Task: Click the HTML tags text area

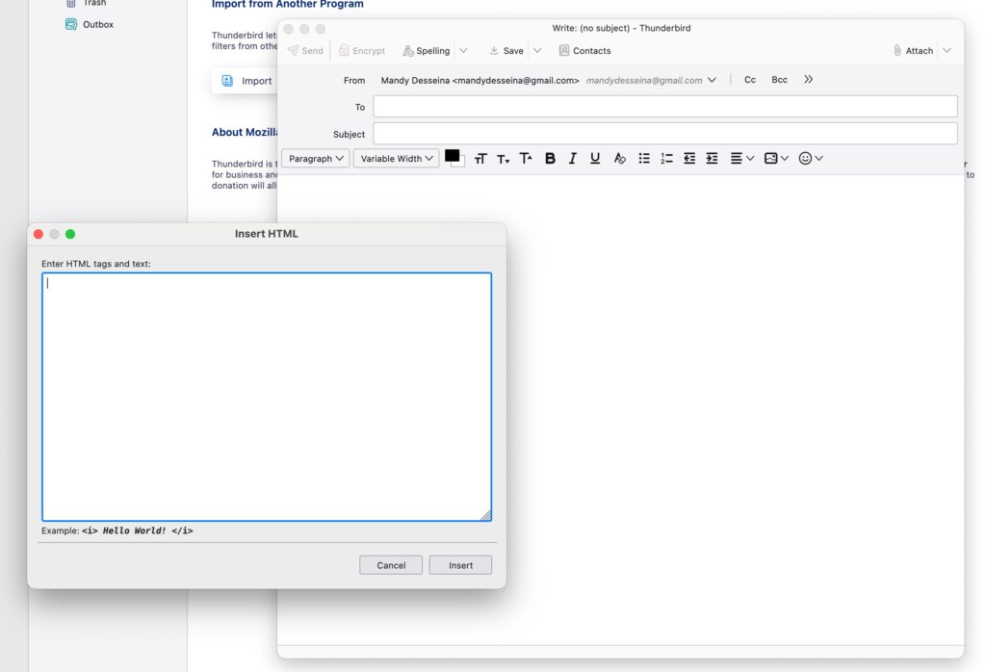Action: click(x=267, y=397)
